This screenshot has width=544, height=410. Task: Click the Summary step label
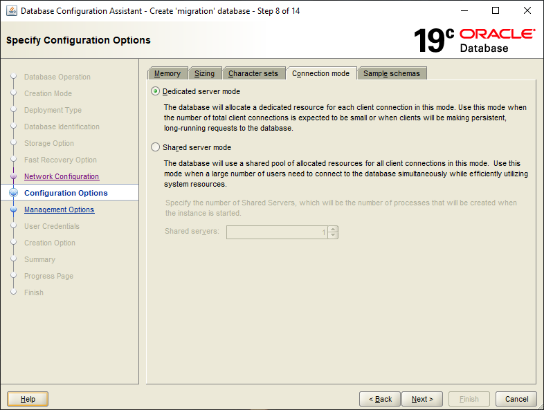point(39,259)
